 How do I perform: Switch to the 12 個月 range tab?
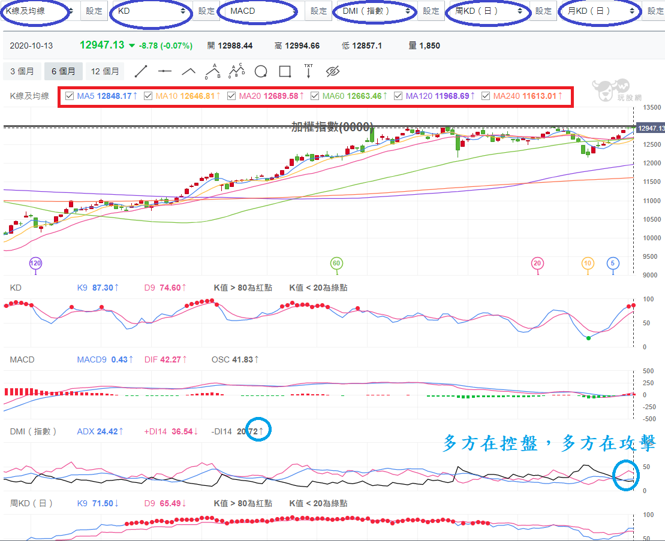pos(105,71)
